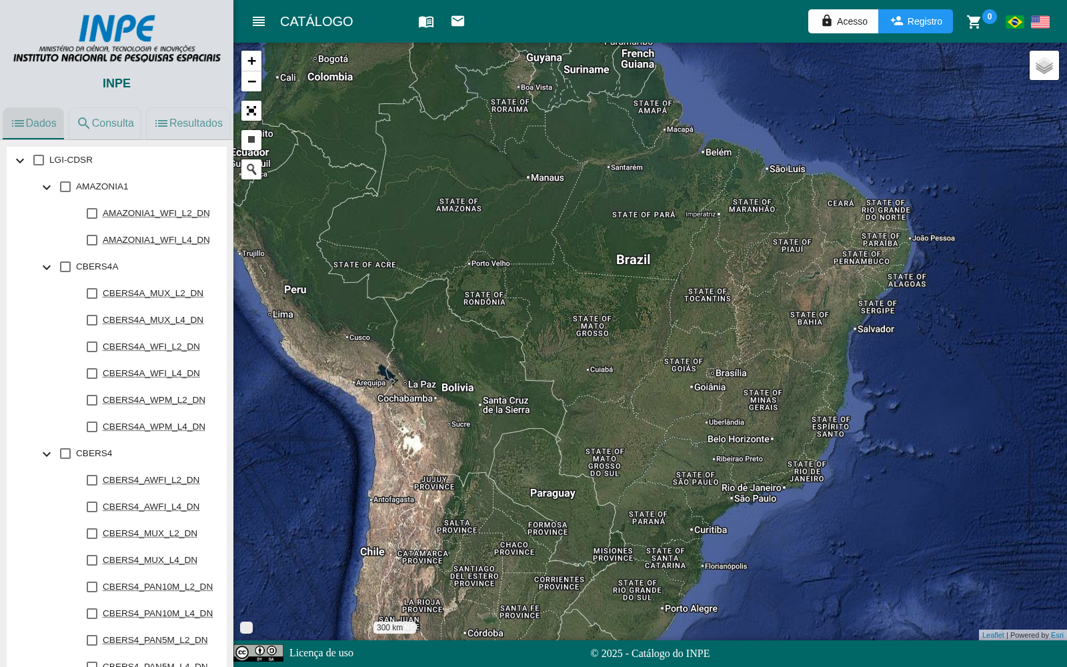1067x667 pixels.
Task: Open the hamburger menu icon
Action: click(259, 21)
